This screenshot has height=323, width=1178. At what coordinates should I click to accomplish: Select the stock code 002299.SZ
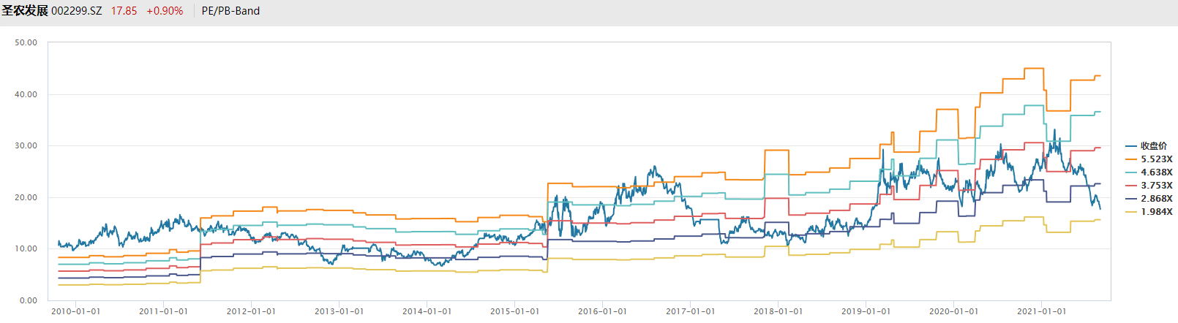click(77, 11)
